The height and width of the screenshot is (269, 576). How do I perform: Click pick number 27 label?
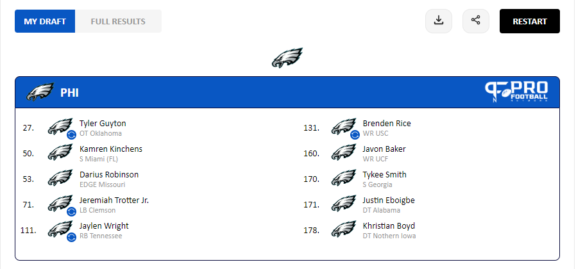pos(28,127)
